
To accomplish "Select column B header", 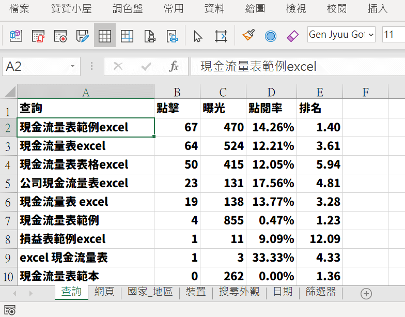I will tap(177, 92).
